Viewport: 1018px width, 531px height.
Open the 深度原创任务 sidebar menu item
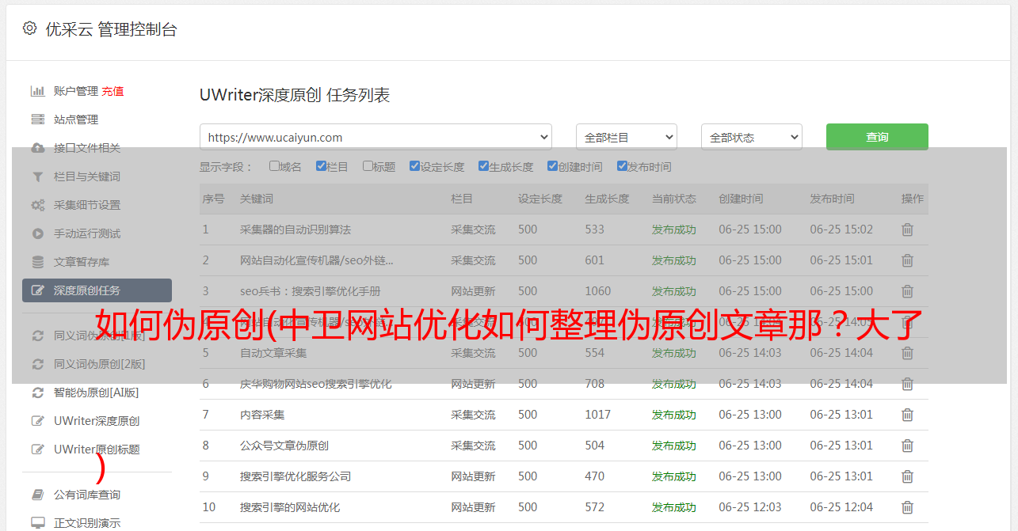[97, 290]
